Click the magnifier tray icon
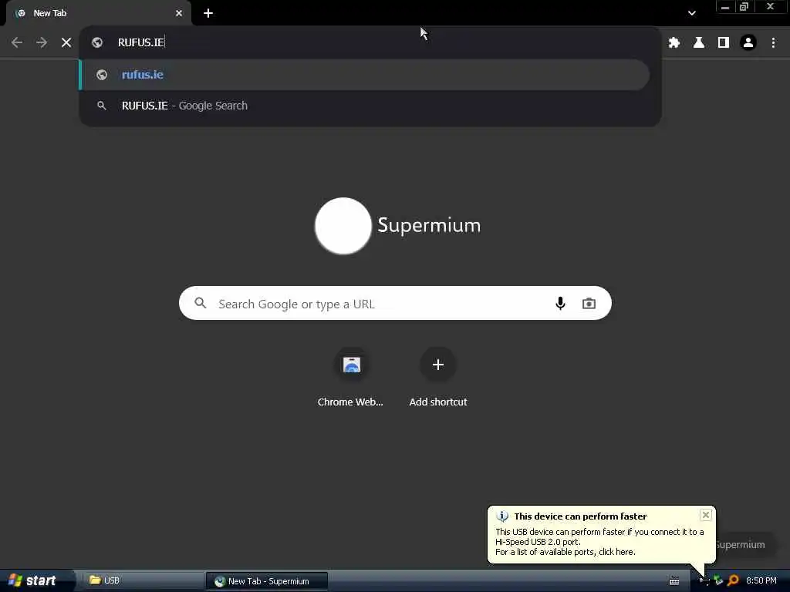The width and height of the screenshot is (790, 592). point(733,581)
